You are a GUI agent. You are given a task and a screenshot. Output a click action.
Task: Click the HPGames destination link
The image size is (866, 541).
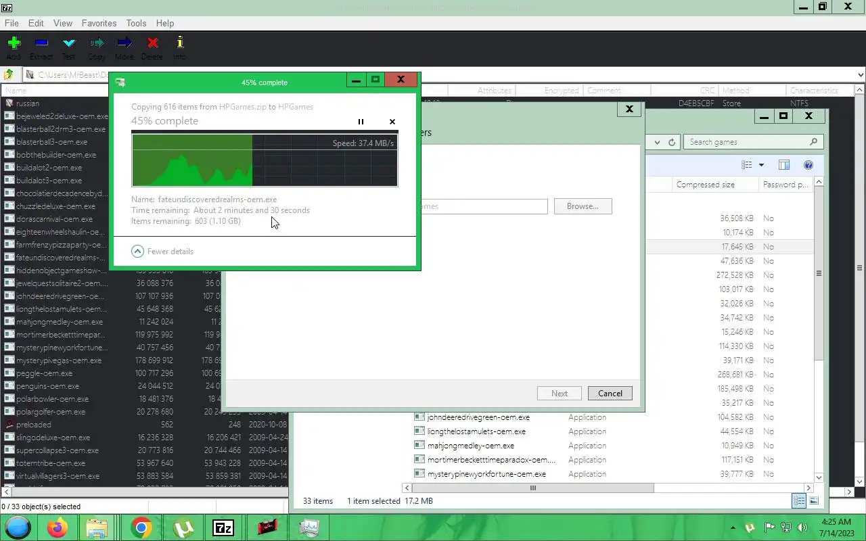296,107
